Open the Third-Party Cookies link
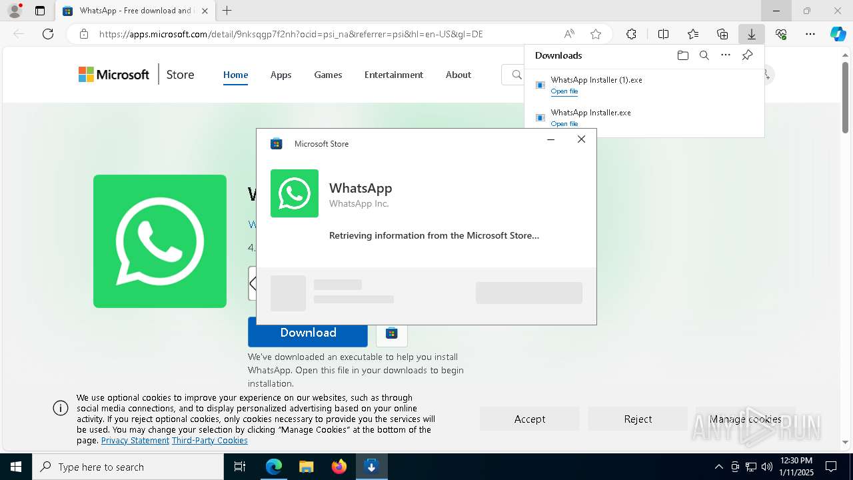Viewport: 853px width, 480px height. tap(210, 441)
